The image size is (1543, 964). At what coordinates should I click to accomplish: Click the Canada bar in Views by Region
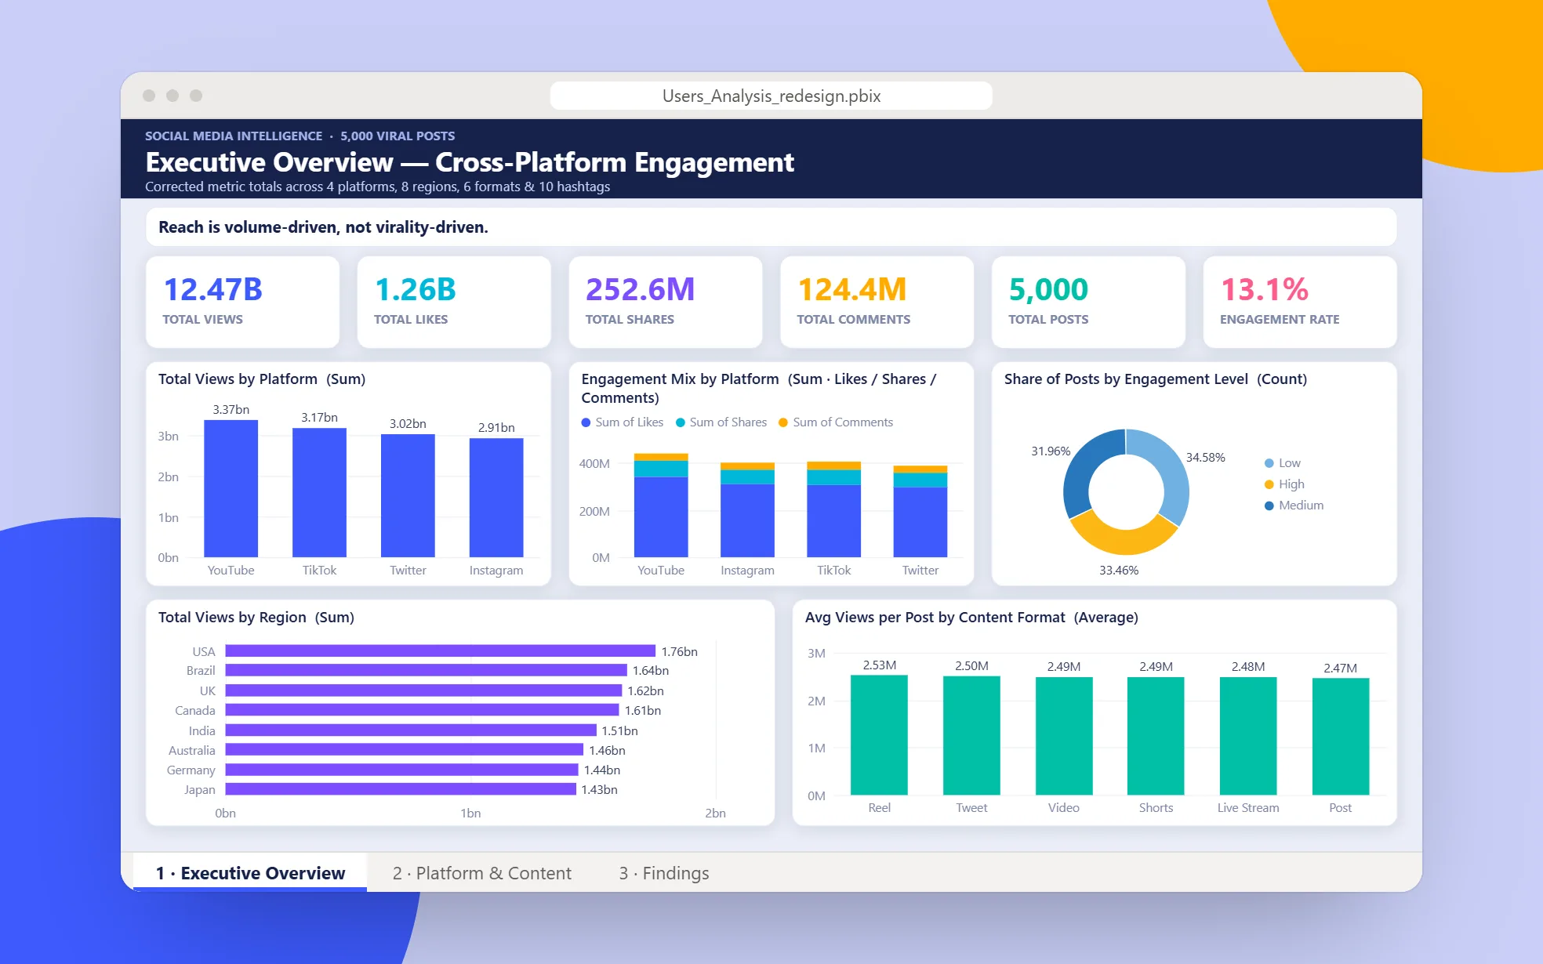point(422,710)
